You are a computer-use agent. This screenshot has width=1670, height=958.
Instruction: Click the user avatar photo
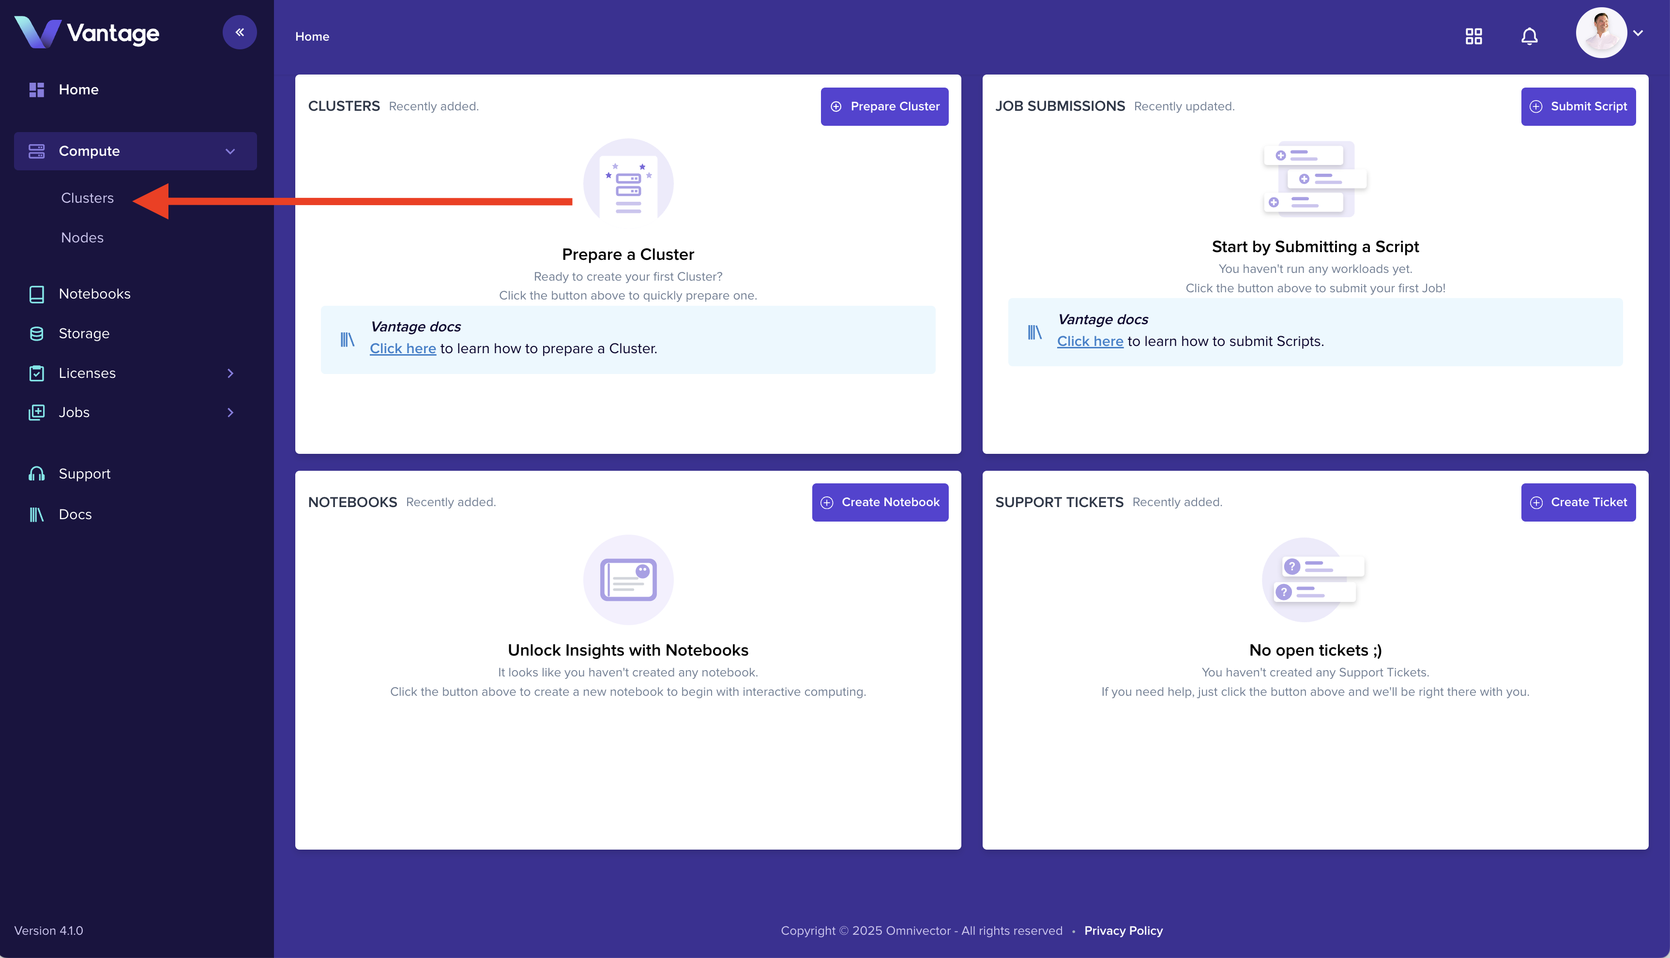click(1601, 33)
